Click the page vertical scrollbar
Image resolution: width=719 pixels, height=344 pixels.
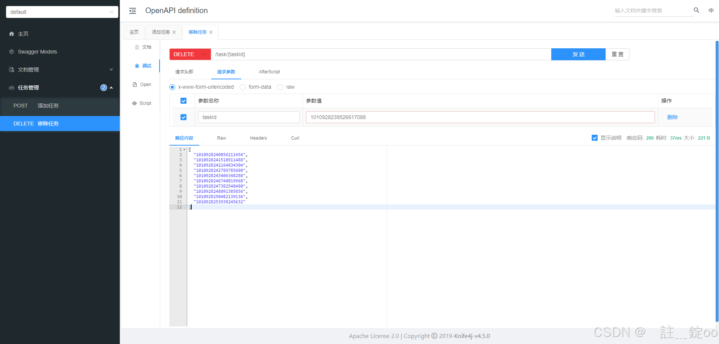coord(717,182)
